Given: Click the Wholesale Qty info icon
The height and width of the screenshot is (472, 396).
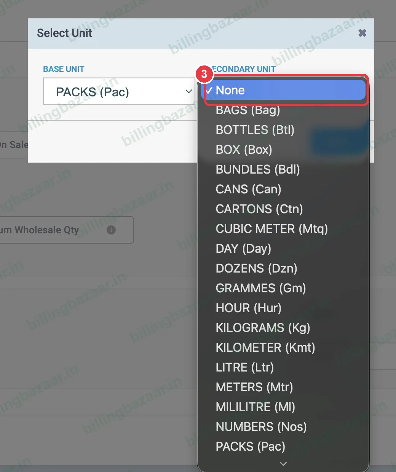Looking at the screenshot, I should coord(111,230).
